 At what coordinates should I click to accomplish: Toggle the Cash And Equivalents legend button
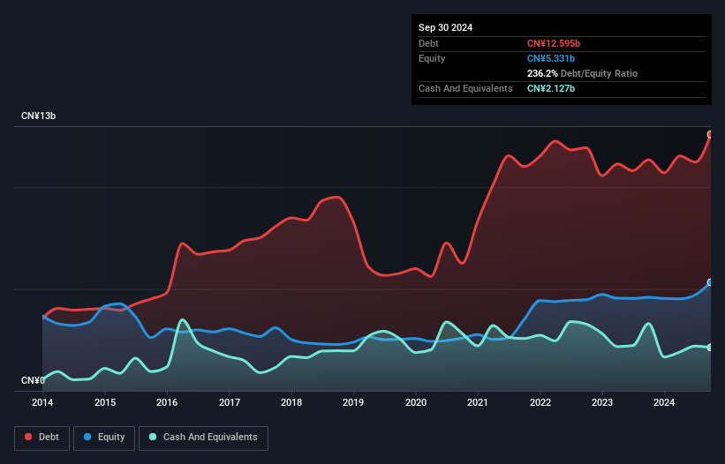tap(203, 438)
